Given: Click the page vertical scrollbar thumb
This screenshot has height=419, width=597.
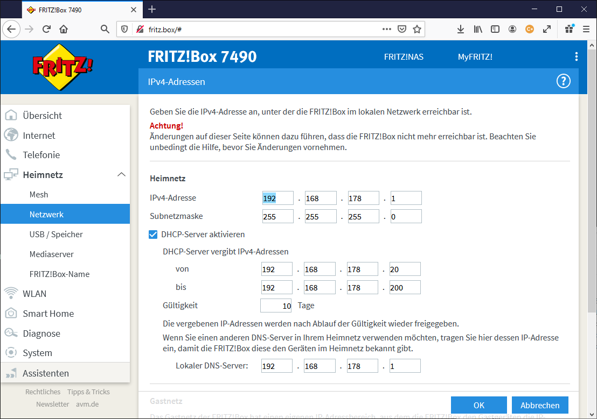Looking at the screenshot, I should click(592, 181).
